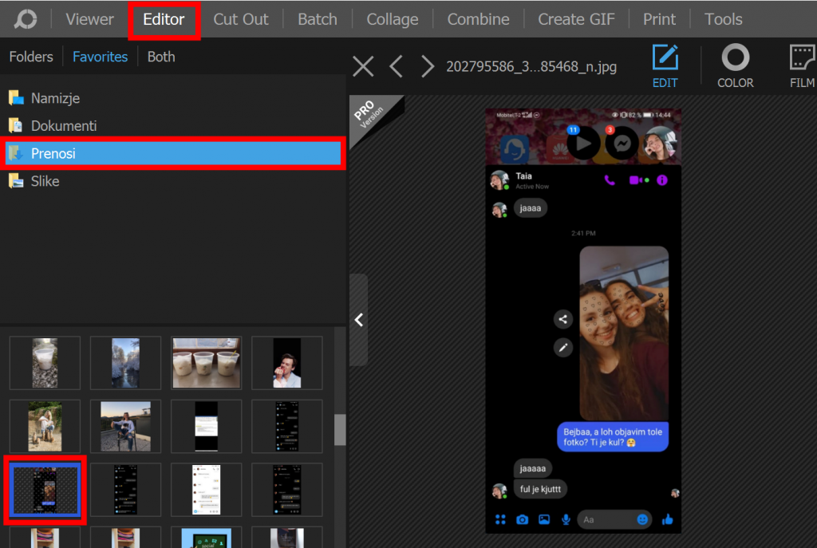Select the Prenosi folder

pyautogui.click(x=173, y=153)
